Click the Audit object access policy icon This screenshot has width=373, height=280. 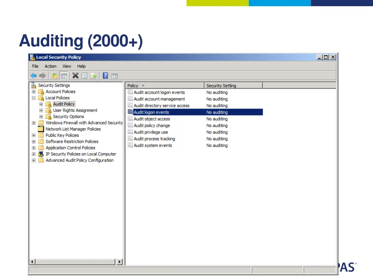(130, 119)
